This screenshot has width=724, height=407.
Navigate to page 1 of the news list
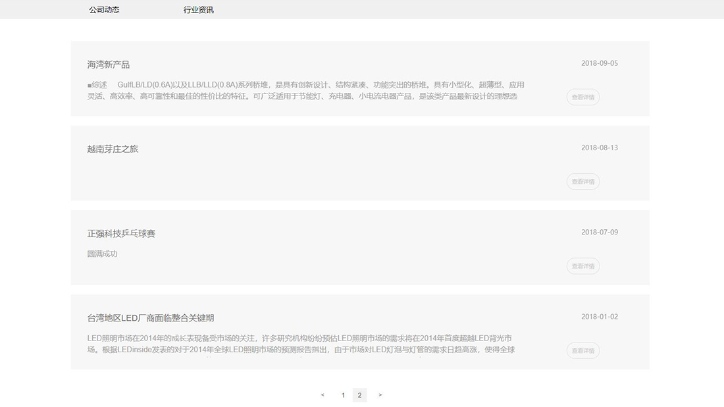[x=343, y=395]
